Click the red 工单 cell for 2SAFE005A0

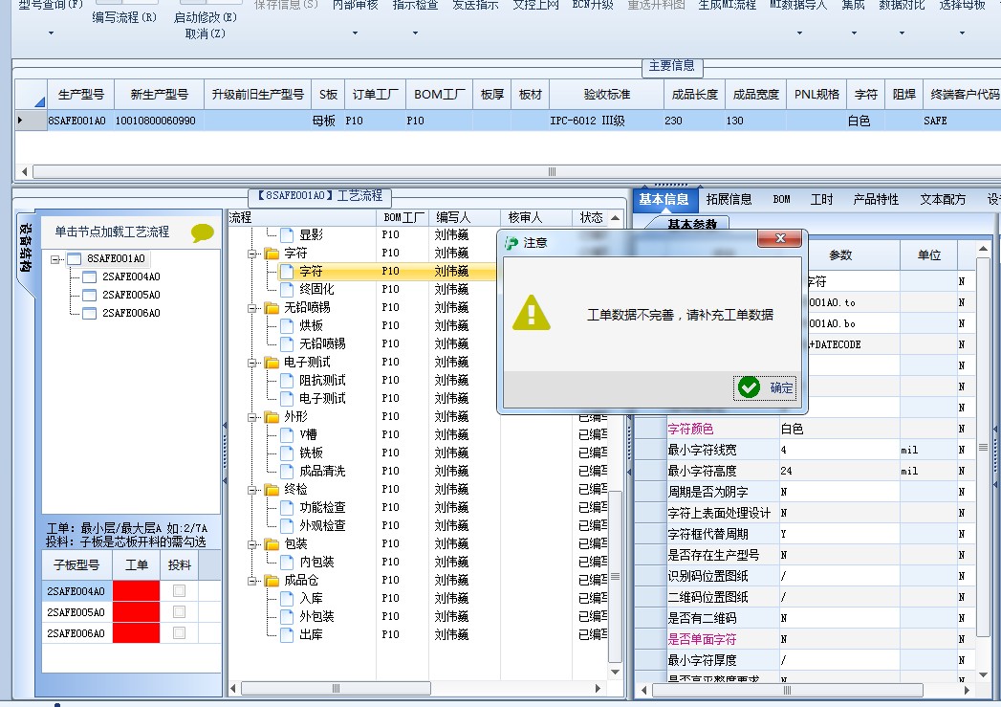[136, 612]
